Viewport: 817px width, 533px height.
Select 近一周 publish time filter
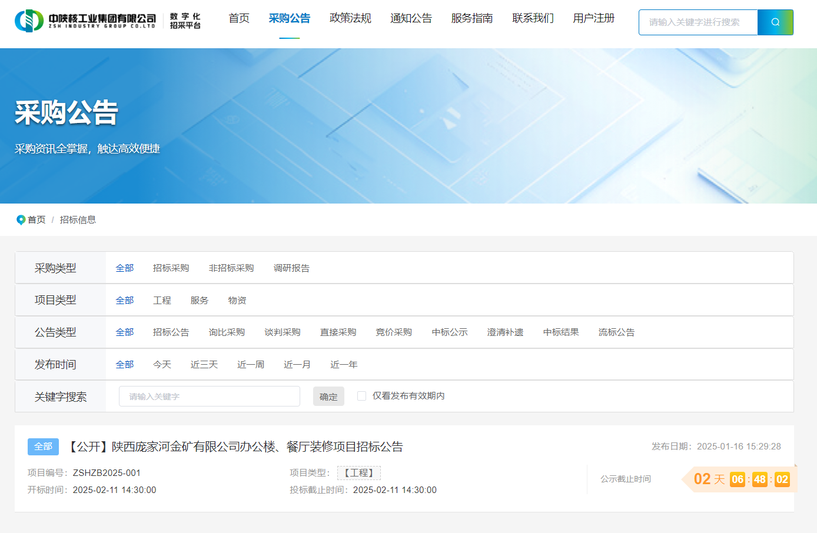pos(250,365)
